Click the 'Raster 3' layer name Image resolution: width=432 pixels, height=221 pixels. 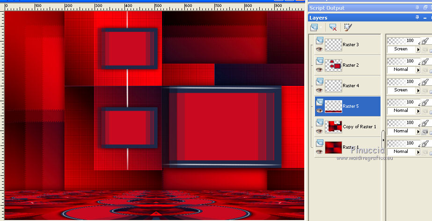click(x=351, y=44)
